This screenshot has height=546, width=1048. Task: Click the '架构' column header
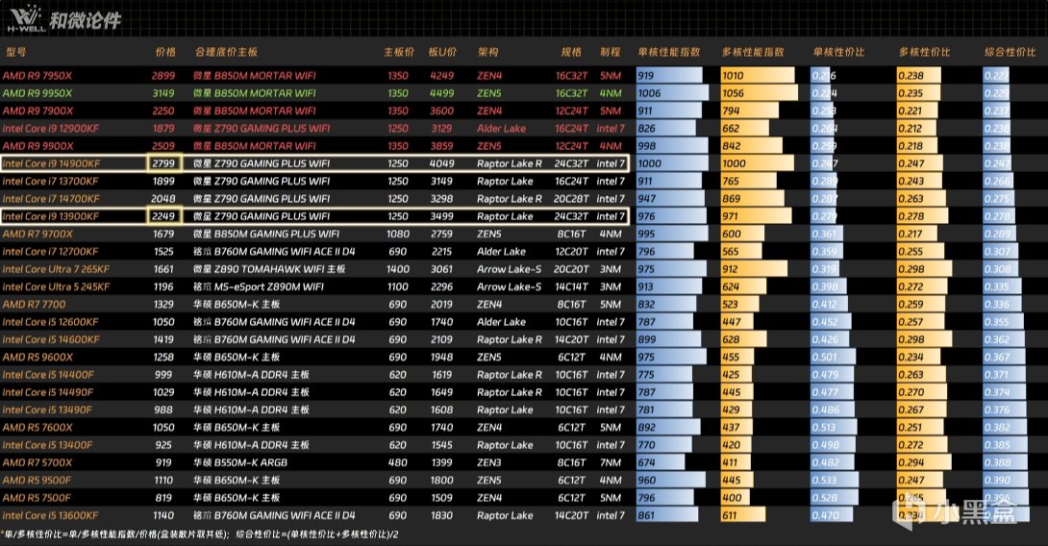click(487, 52)
